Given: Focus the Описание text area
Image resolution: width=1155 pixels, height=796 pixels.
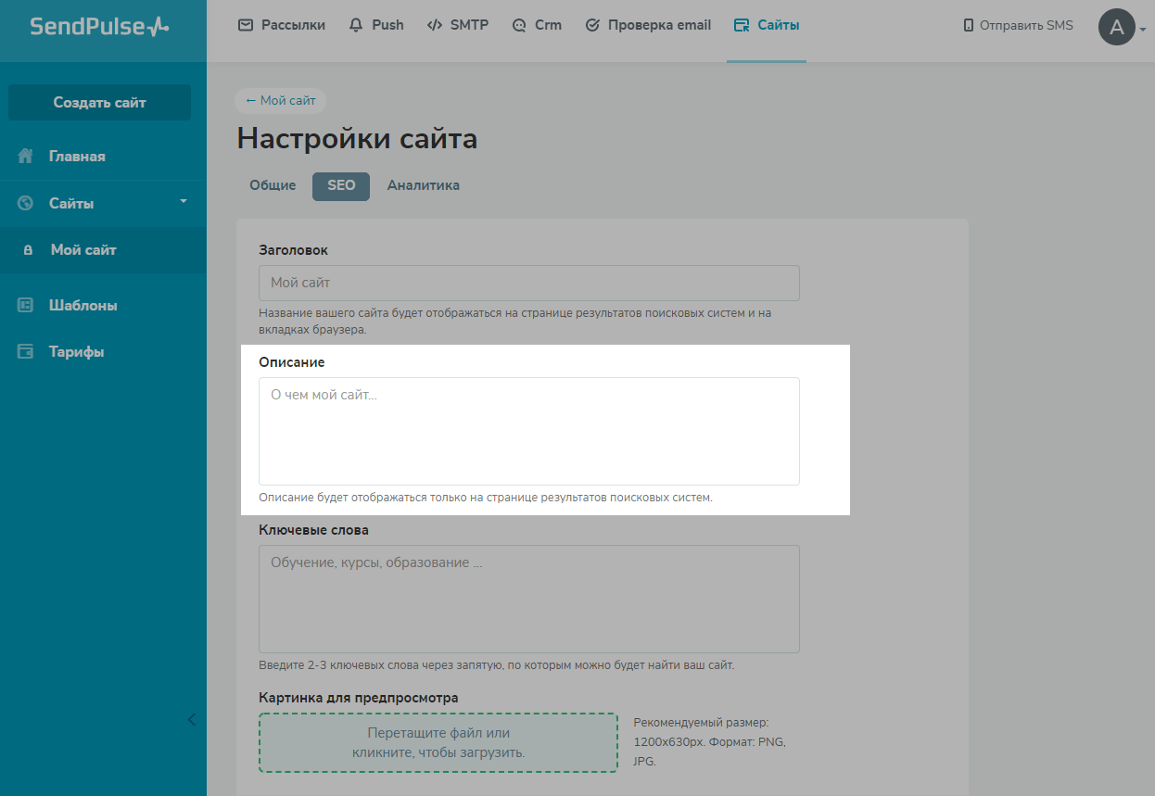Looking at the screenshot, I should [x=527, y=431].
